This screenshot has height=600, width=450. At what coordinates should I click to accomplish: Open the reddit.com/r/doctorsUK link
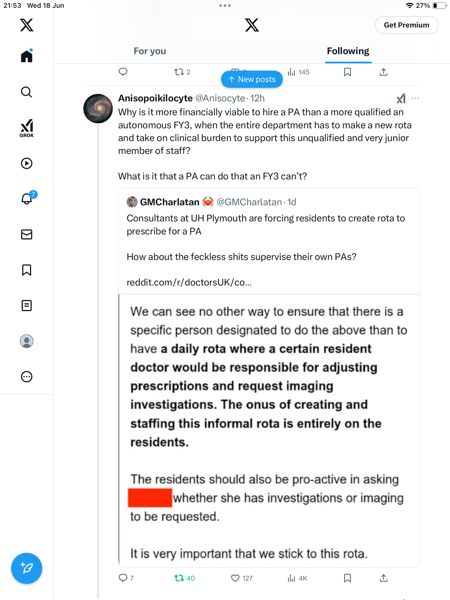[189, 282]
